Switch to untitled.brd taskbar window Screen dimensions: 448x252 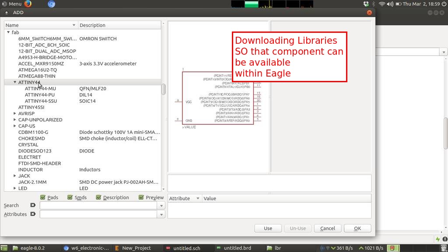[x=234, y=248]
